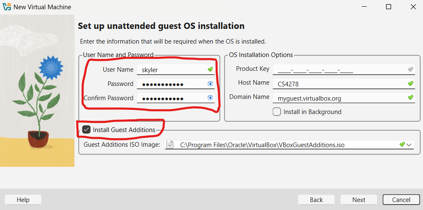Click the Product Key input field
Screen dimensions: 423x210
338,70
